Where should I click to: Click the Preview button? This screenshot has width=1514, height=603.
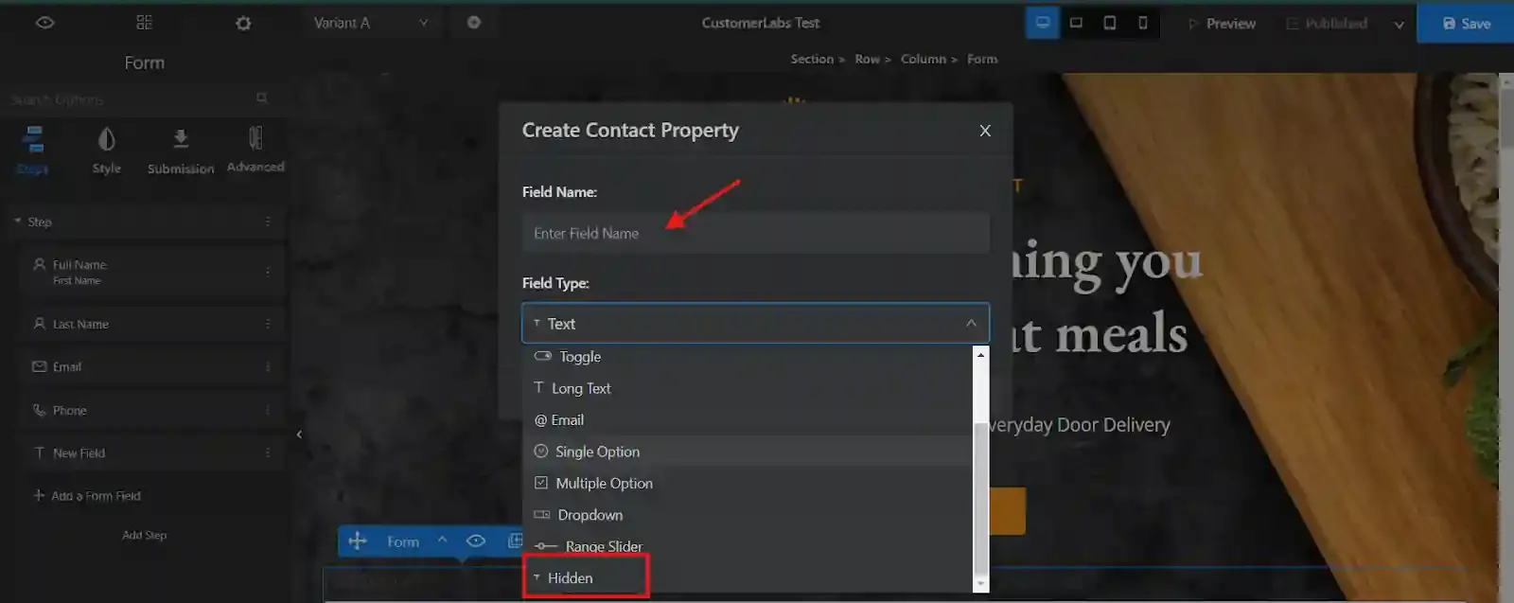click(x=1222, y=23)
